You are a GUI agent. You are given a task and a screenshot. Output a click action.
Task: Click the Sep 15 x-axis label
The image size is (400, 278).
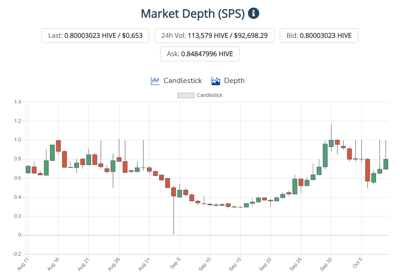click(x=235, y=264)
